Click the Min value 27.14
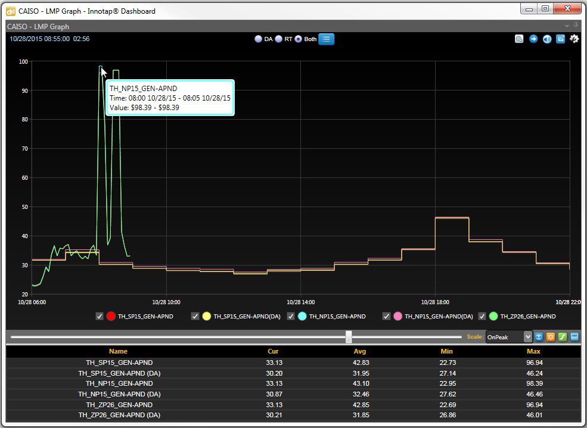 coord(448,373)
